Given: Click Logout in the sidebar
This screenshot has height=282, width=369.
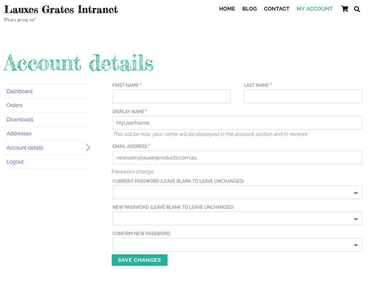Looking at the screenshot, I should point(15,162).
